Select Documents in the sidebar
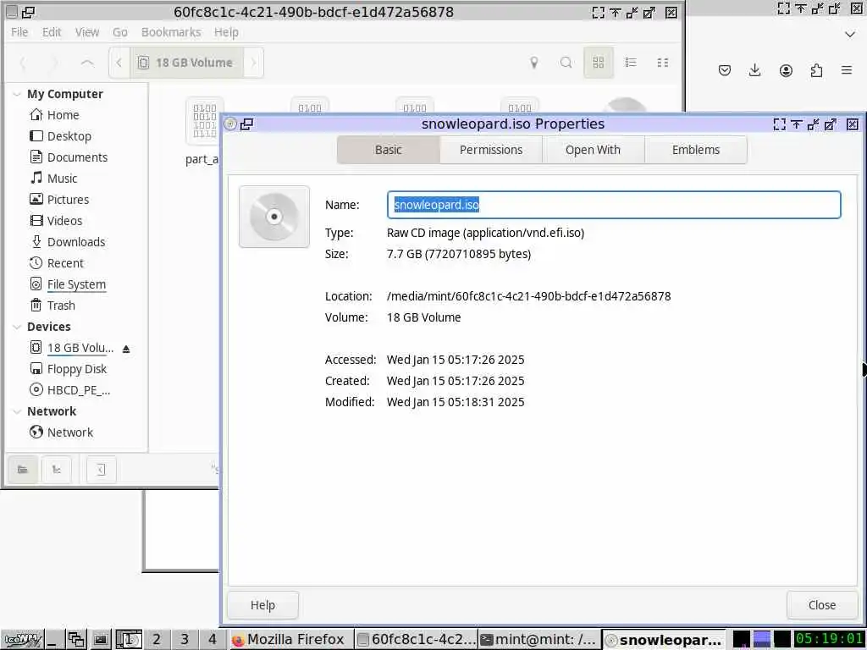The height and width of the screenshot is (650, 867). click(68, 157)
